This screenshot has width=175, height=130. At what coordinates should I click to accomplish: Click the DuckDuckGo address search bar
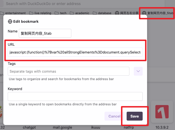(83, 4)
